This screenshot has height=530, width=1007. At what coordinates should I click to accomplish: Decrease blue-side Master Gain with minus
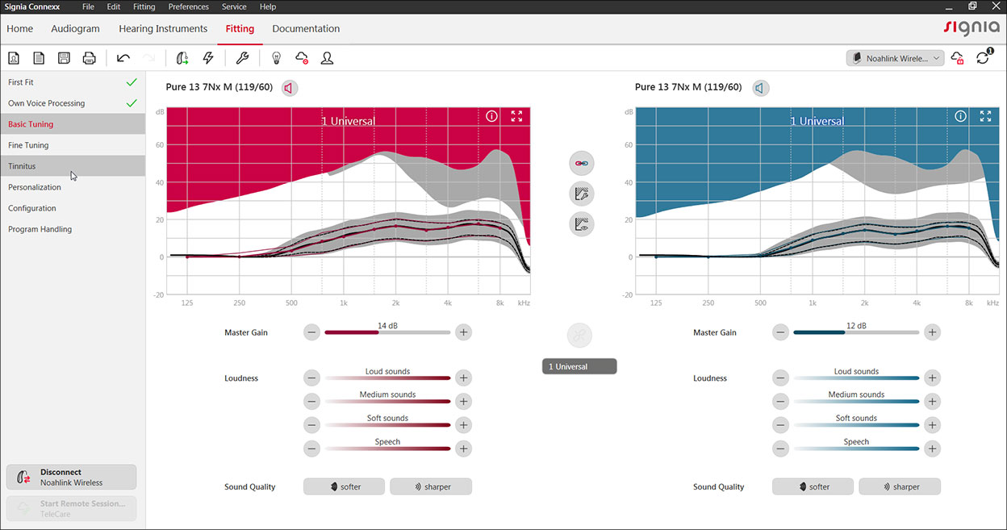coord(780,332)
